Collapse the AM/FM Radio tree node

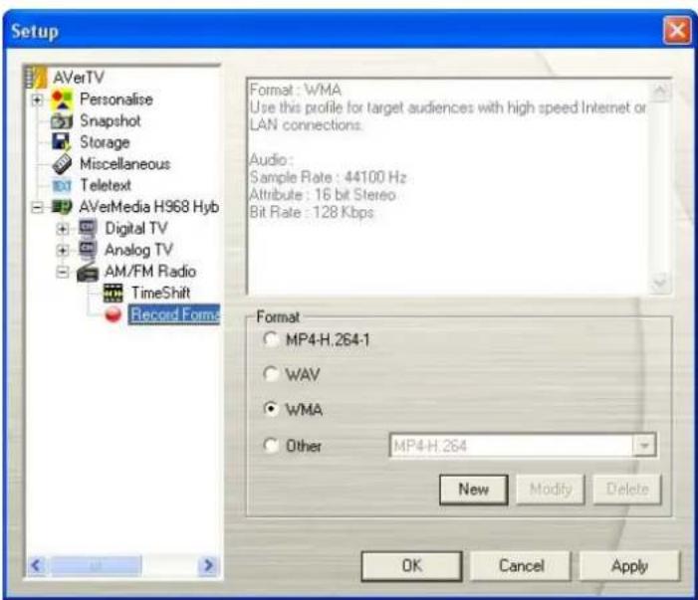coord(63,272)
